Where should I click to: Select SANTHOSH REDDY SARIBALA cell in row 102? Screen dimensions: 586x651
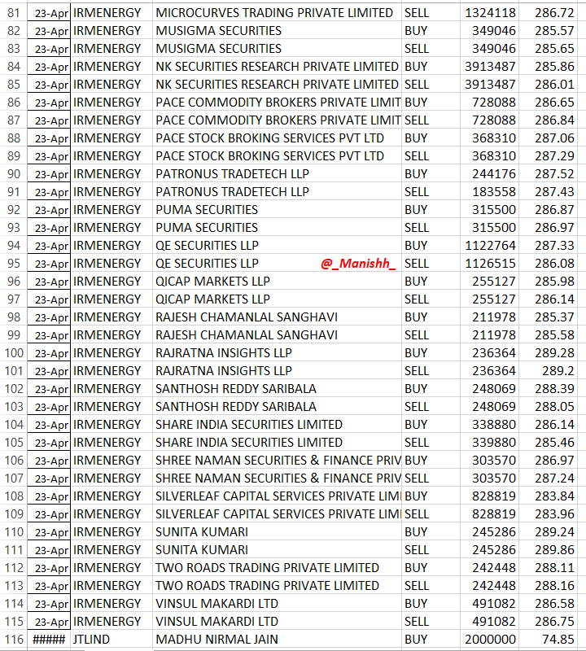pyautogui.click(x=277, y=388)
